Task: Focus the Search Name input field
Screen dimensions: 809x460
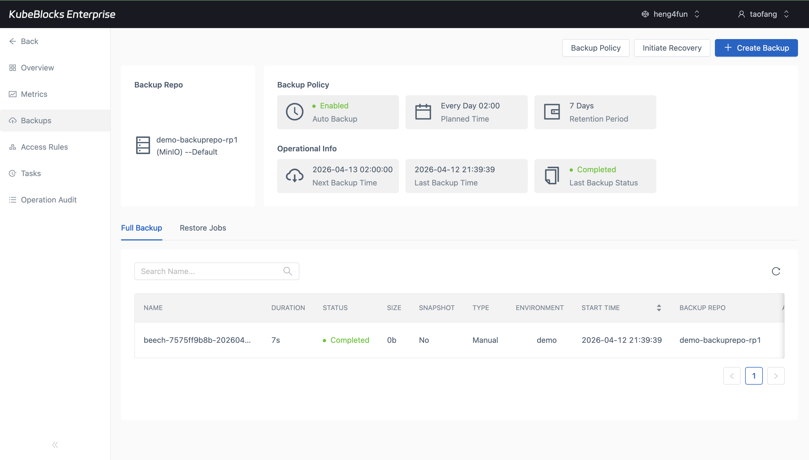Action: click(x=217, y=271)
